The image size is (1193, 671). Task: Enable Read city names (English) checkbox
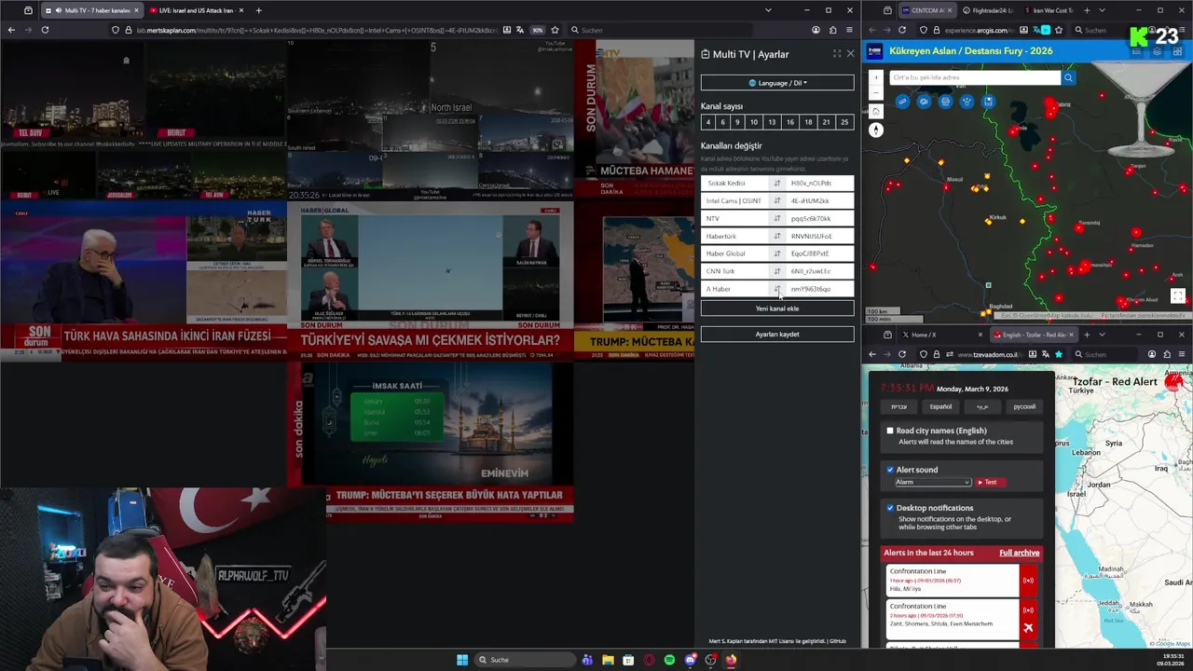[x=890, y=431]
